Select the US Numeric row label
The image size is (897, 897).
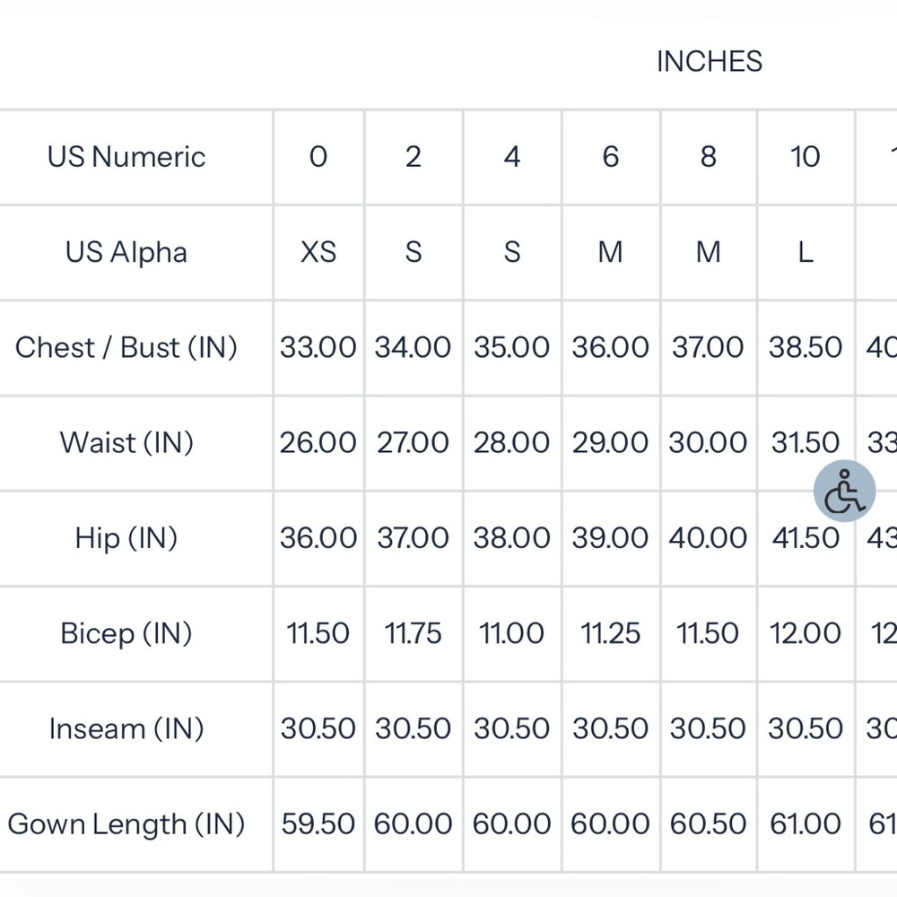click(126, 157)
